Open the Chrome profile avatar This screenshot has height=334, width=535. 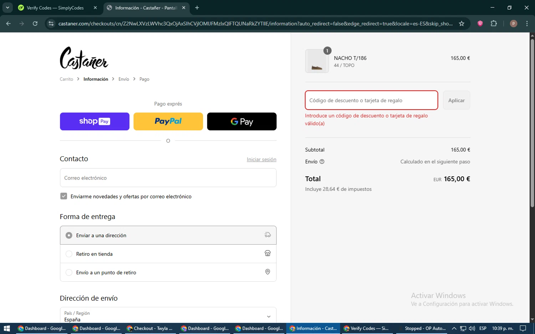pos(514,24)
